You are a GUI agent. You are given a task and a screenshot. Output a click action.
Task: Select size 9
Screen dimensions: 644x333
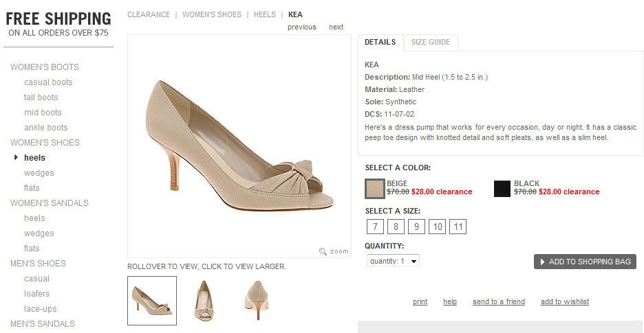tap(416, 227)
